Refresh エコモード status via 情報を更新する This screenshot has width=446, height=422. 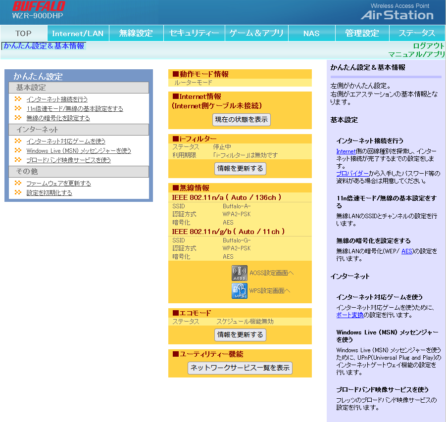pyautogui.click(x=241, y=335)
